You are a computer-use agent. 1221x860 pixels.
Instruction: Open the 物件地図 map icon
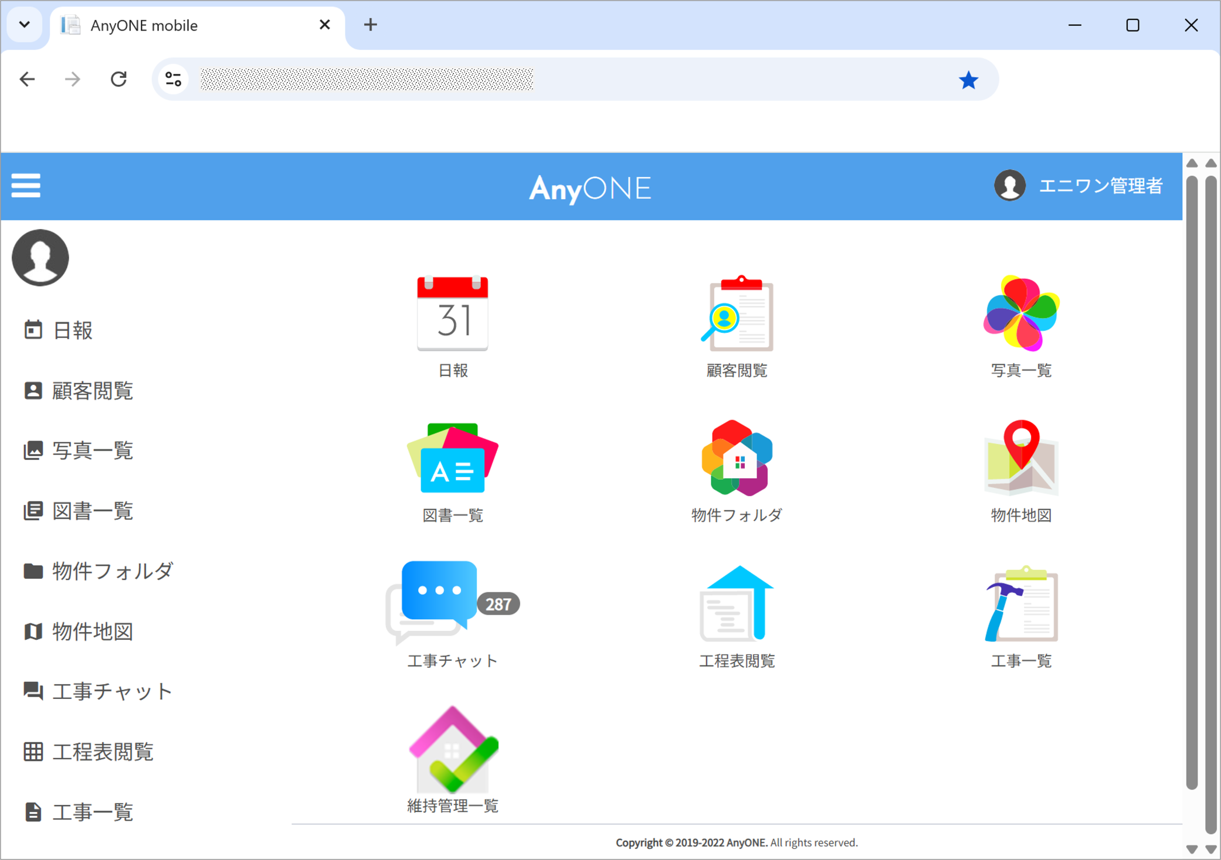pos(1020,460)
